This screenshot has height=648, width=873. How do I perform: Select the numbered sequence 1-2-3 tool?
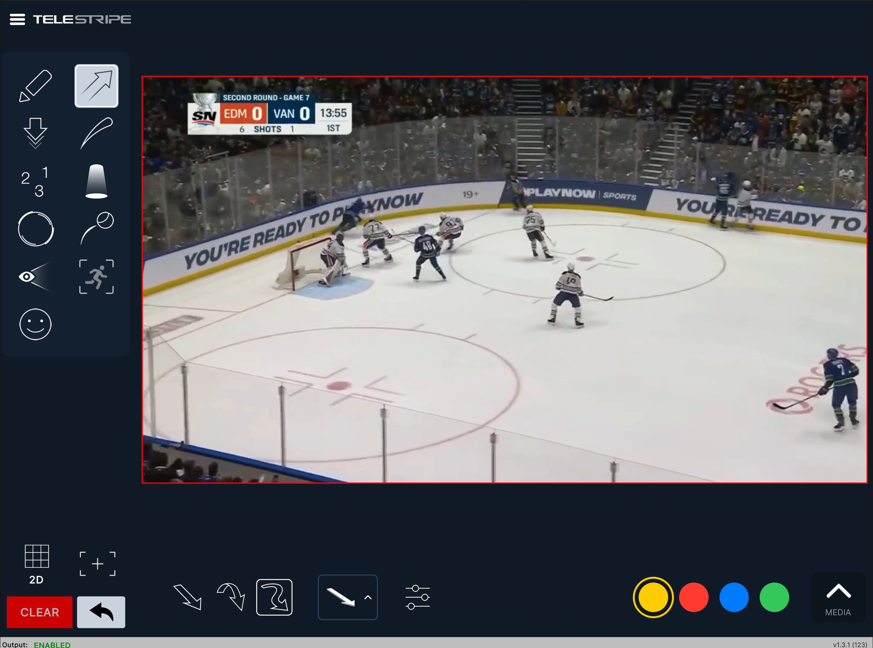[35, 182]
